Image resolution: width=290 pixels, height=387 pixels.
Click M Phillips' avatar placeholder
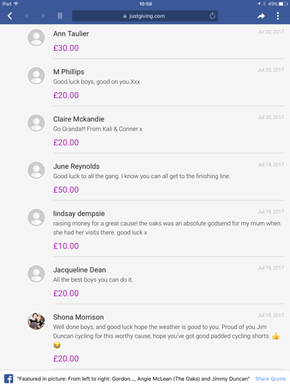pos(36,76)
